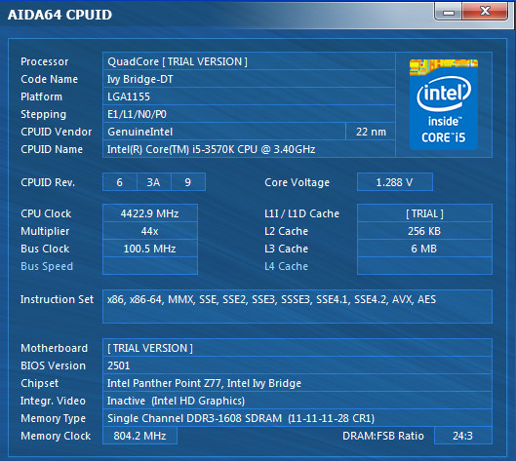Image resolution: width=516 pixels, height=461 pixels.
Task: Click the 804.2 MHz memory clock box
Action: (139, 436)
